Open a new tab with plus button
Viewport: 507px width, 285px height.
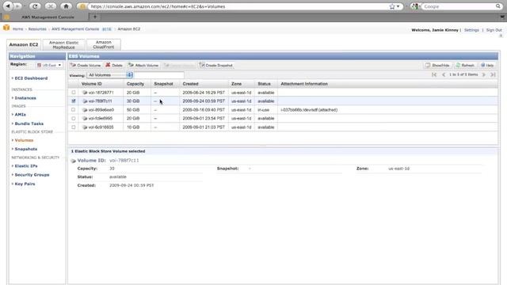95,17
